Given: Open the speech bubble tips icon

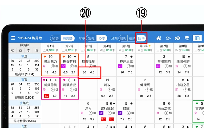Looking at the screenshot, I should click(187, 38).
